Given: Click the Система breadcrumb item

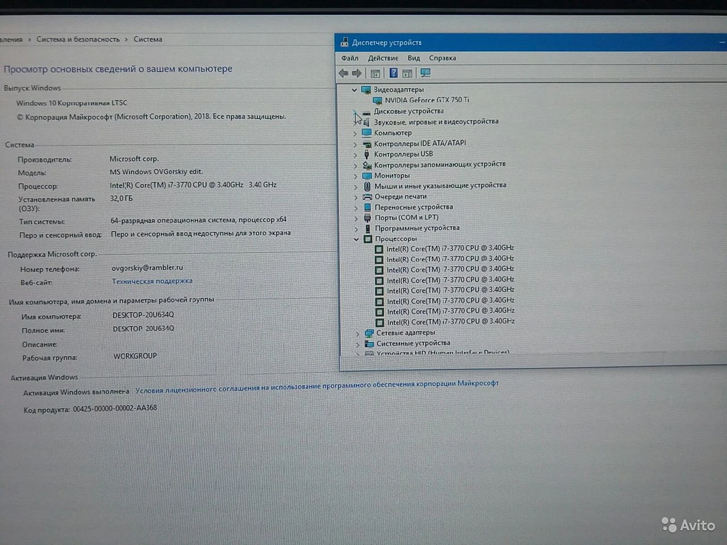Looking at the screenshot, I should (148, 39).
